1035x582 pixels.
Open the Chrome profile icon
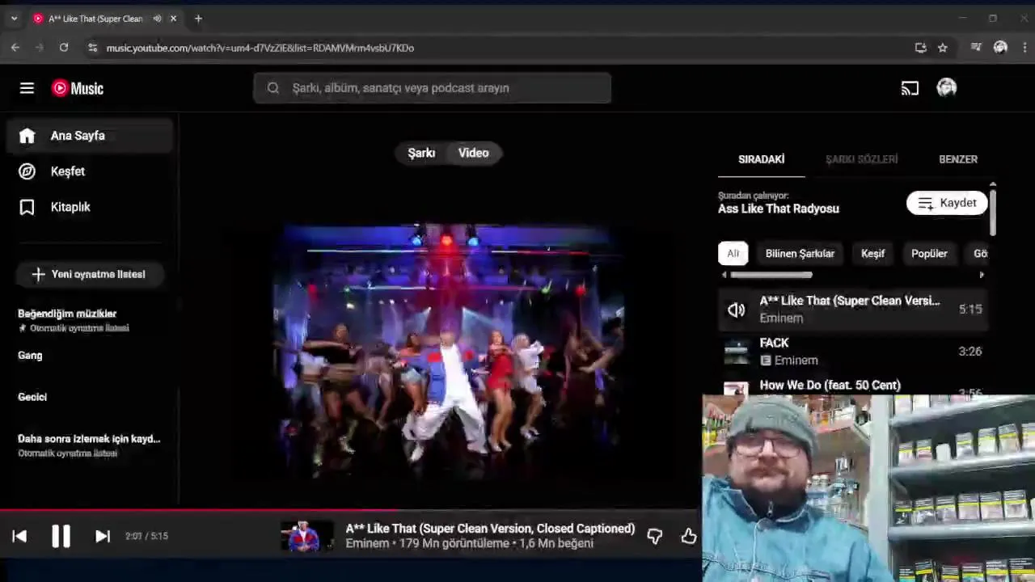[x=1000, y=48]
